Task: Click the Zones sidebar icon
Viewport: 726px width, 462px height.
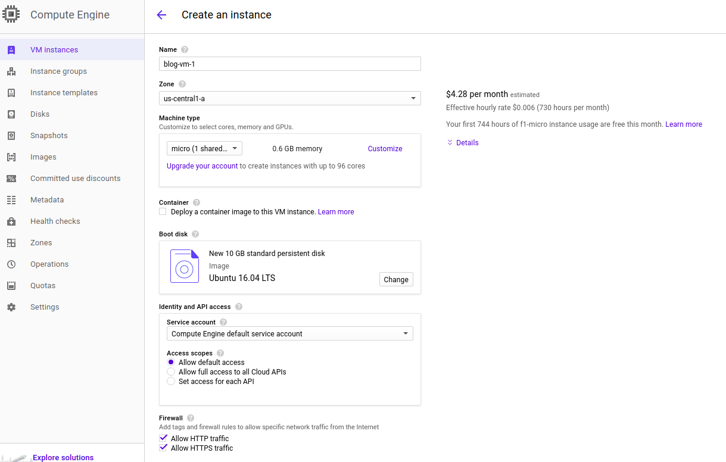Action: (11, 243)
